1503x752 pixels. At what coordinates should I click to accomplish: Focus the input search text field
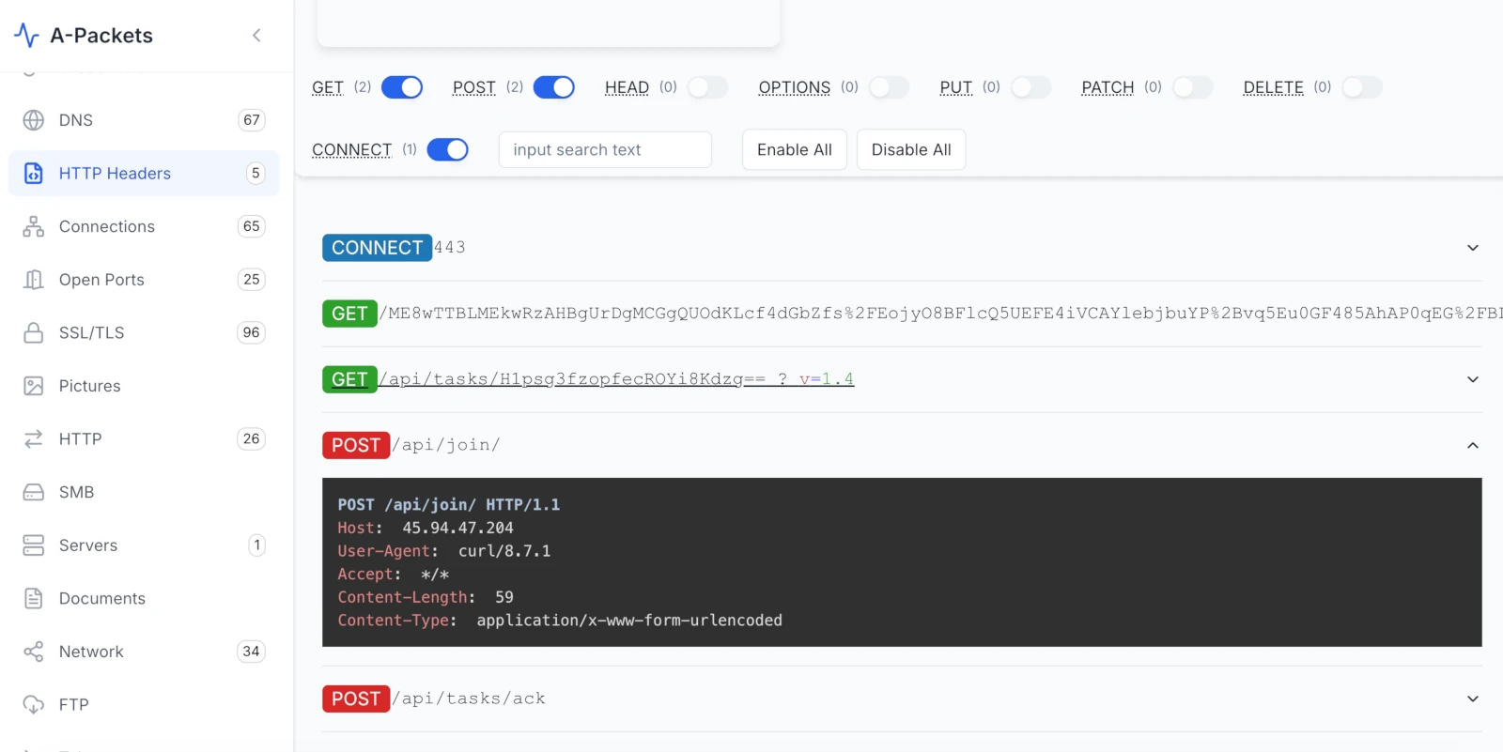coord(605,149)
